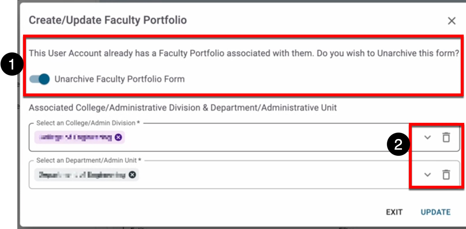The width and height of the screenshot is (466, 229).
Task: Focus the Department/Admin Unit input field
Action: [x=260, y=175]
